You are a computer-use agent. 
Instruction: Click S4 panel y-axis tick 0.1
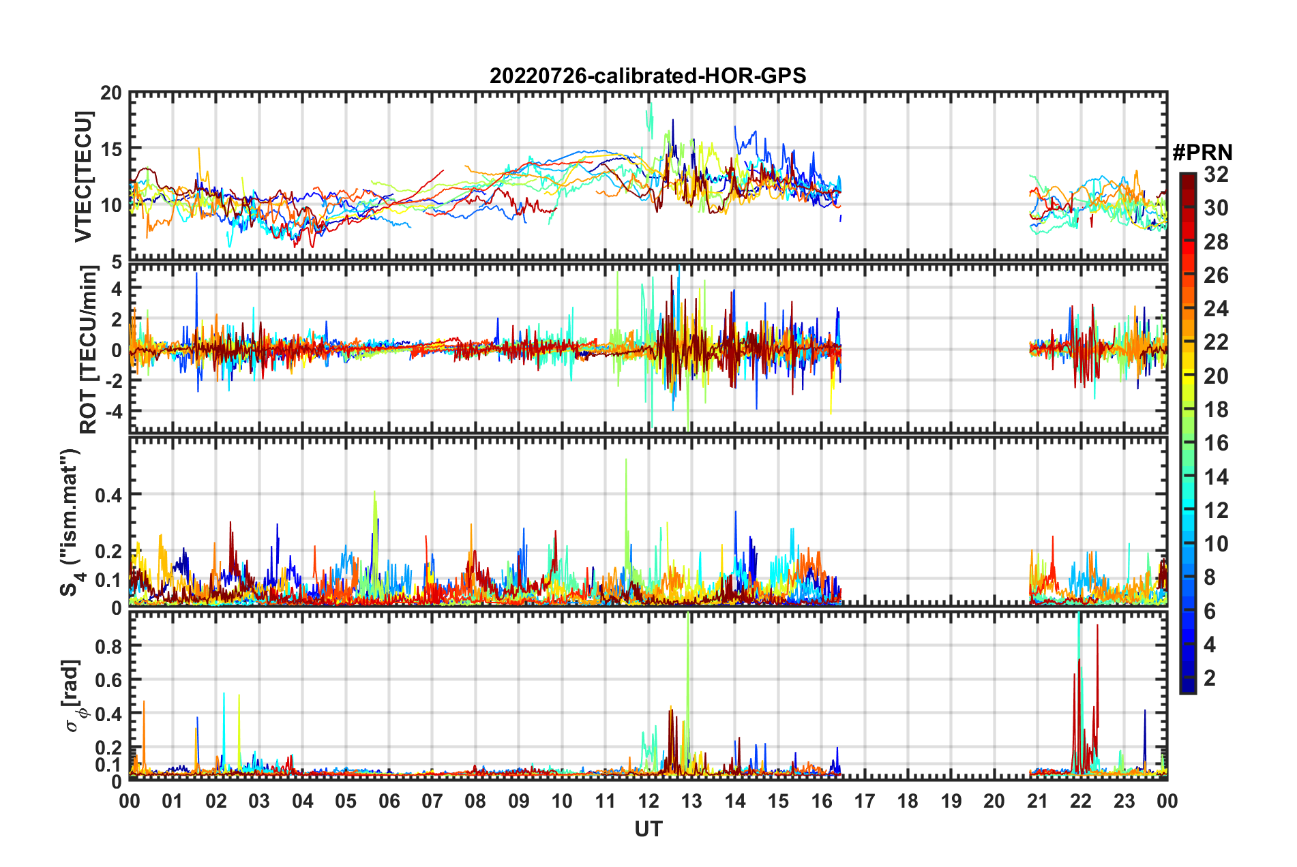[x=108, y=580]
